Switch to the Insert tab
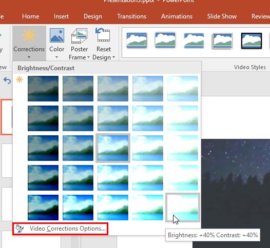This screenshot has width=270, height=248. (61, 16)
